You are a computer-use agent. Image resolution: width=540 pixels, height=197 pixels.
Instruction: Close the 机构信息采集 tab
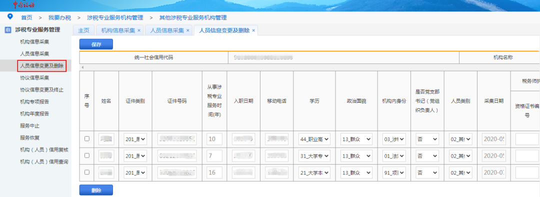139,30
